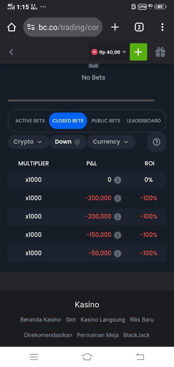Open the Leaderboard tab

pos(144,121)
